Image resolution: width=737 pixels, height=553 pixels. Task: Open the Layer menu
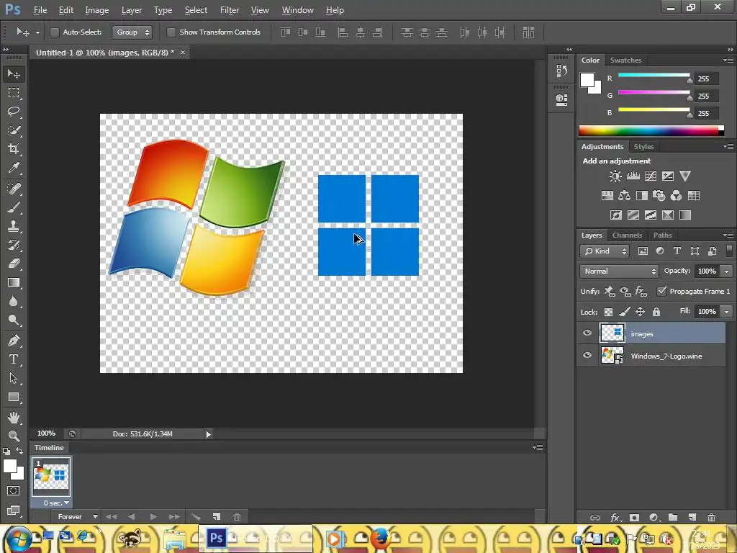[x=132, y=10]
